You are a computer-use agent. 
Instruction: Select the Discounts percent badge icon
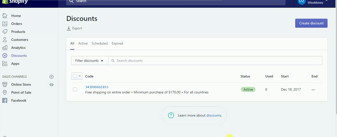pos(4,56)
